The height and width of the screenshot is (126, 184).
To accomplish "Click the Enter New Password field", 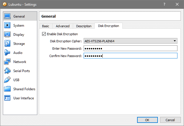I will (131, 49).
